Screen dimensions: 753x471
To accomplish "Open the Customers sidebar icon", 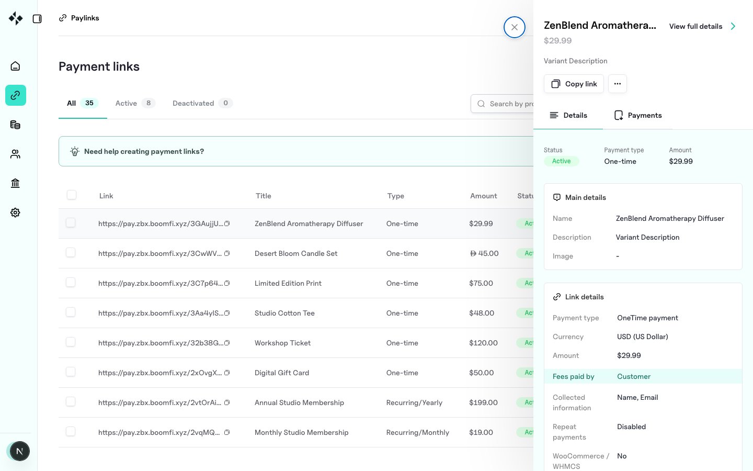I will (15, 154).
